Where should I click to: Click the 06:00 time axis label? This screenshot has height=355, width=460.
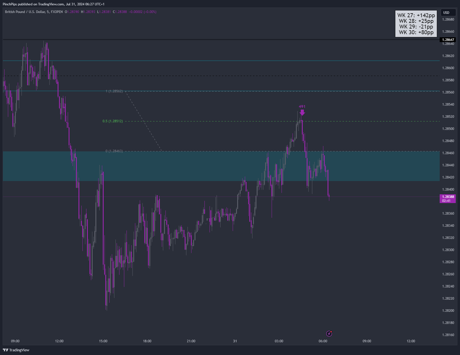323,341
